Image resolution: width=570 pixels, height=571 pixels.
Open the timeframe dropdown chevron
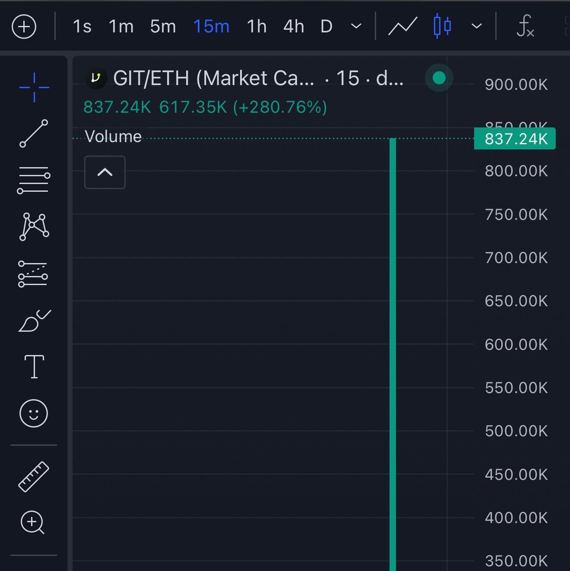[x=356, y=27]
